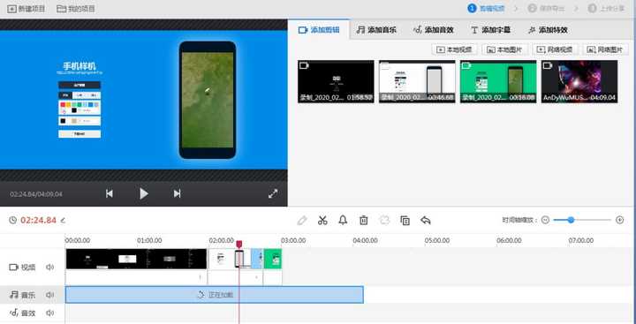The height and width of the screenshot is (324, 636).
Task: Skip to next frame button
Action: coord(178,194)
